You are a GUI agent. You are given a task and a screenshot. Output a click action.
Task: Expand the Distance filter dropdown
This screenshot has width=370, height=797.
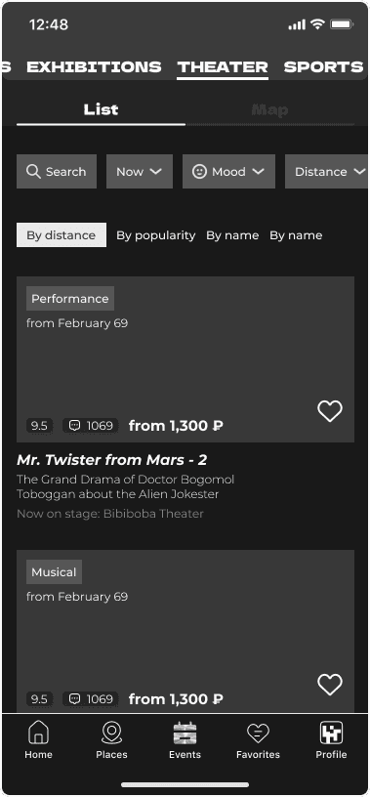327,172
